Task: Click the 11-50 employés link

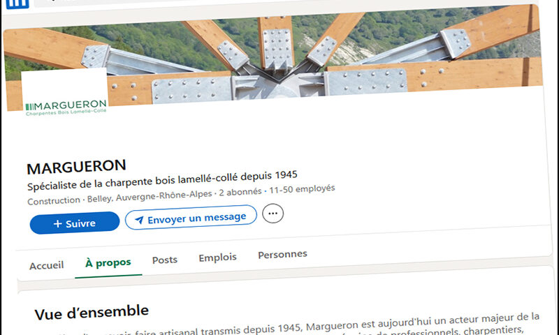Action: (x=302, y=189)
